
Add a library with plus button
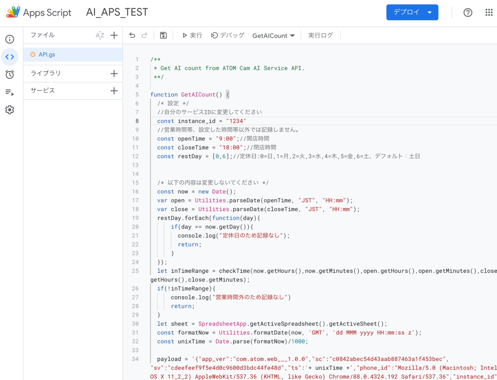click(114, 74)
